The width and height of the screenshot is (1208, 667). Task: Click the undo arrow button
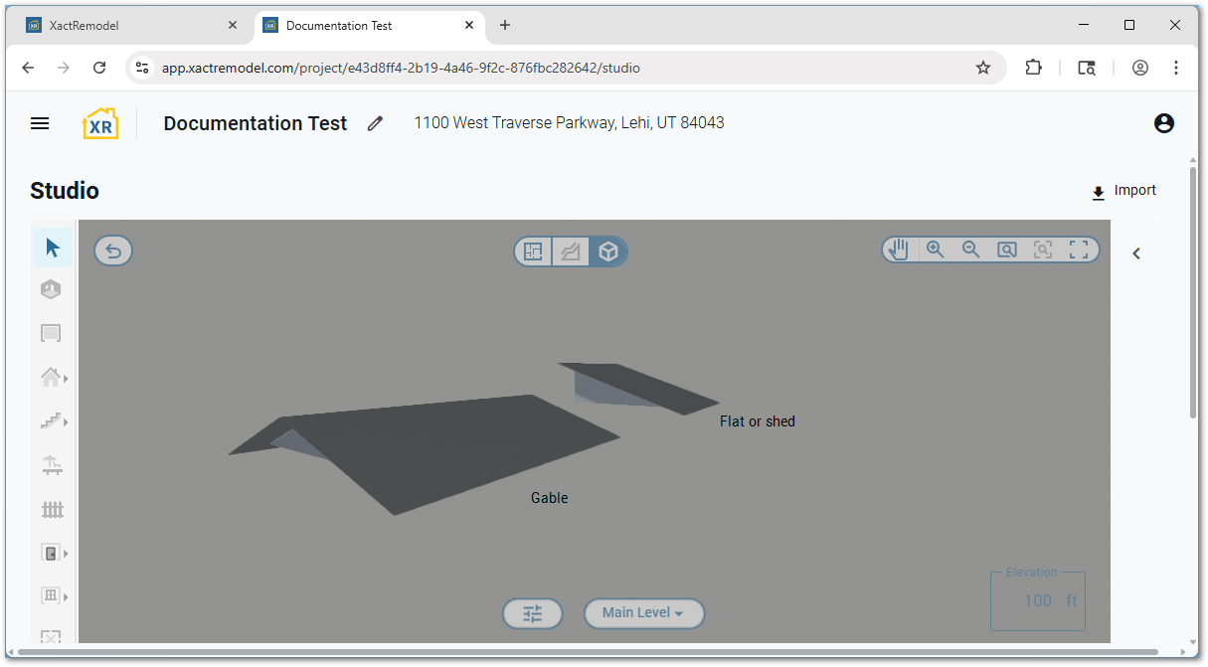point(113,250)
